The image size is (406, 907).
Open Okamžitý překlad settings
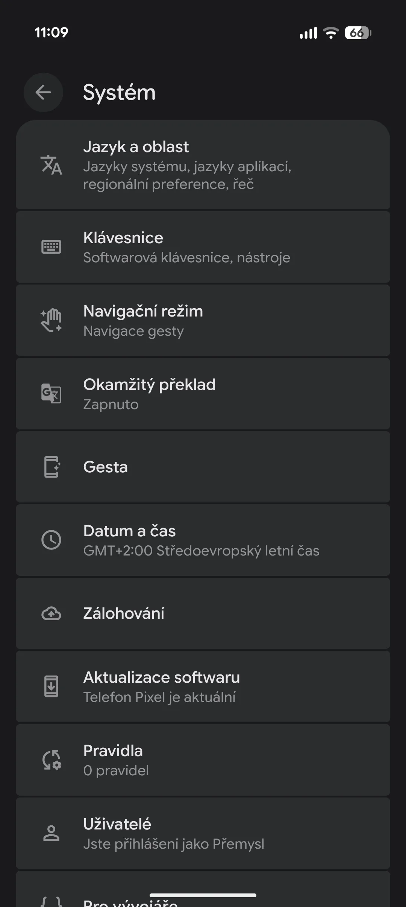tap(203, 394)
